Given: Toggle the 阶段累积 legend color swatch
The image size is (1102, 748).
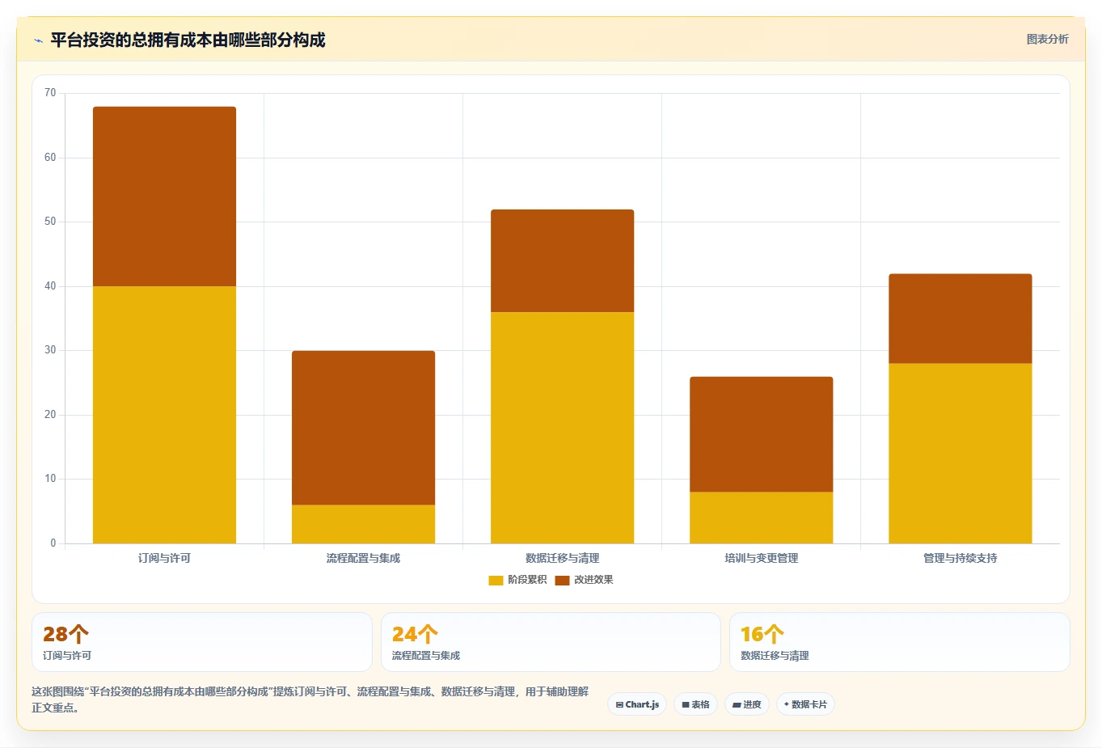Looking at the screenshot, I should click(x=496, y=580).
